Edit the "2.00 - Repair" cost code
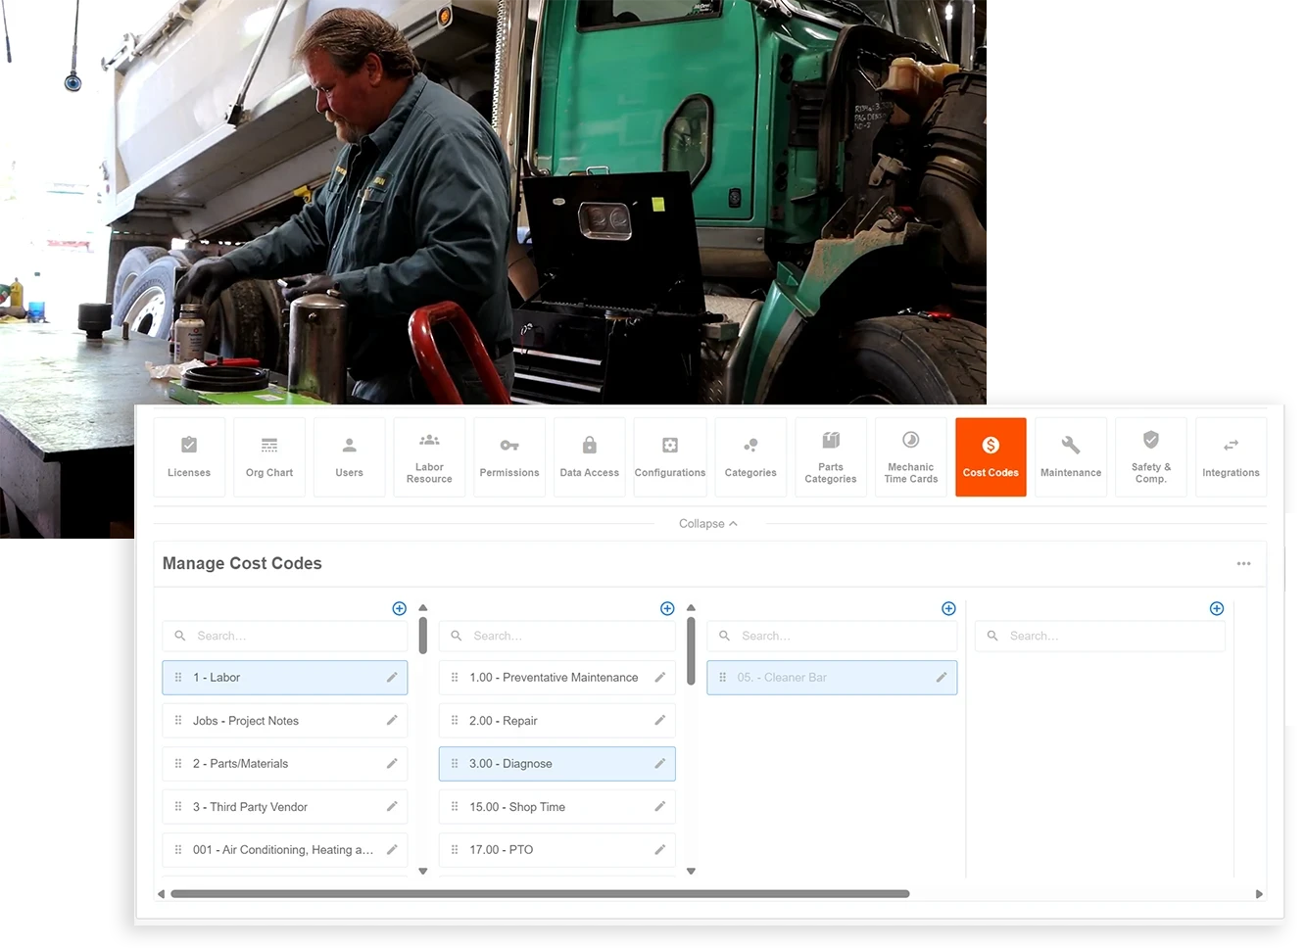 [660, 720]
